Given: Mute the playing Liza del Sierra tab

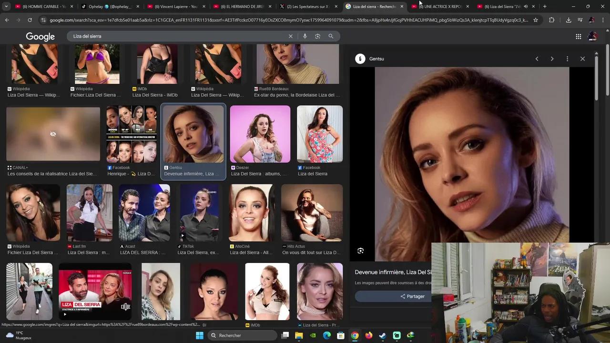Looking at the screenshot, I should click(x=526, y=7).
